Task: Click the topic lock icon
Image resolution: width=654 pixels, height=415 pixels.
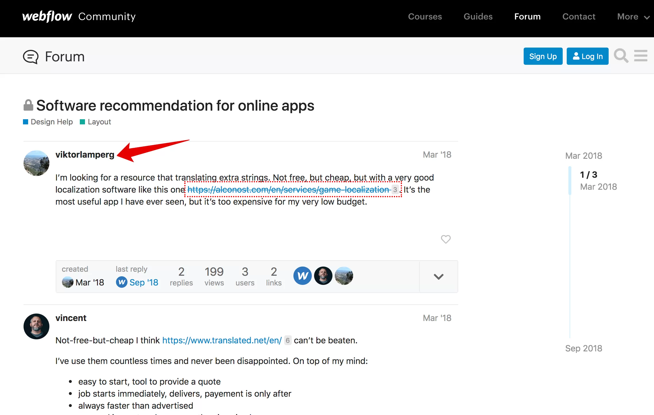Action: (x=28, y=105)
